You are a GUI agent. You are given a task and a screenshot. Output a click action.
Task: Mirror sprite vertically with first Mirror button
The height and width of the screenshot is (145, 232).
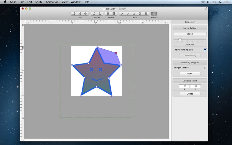[108, 14]
